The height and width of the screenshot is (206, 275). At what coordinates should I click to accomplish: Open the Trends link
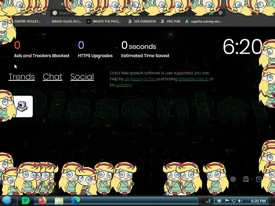point(21,77)
